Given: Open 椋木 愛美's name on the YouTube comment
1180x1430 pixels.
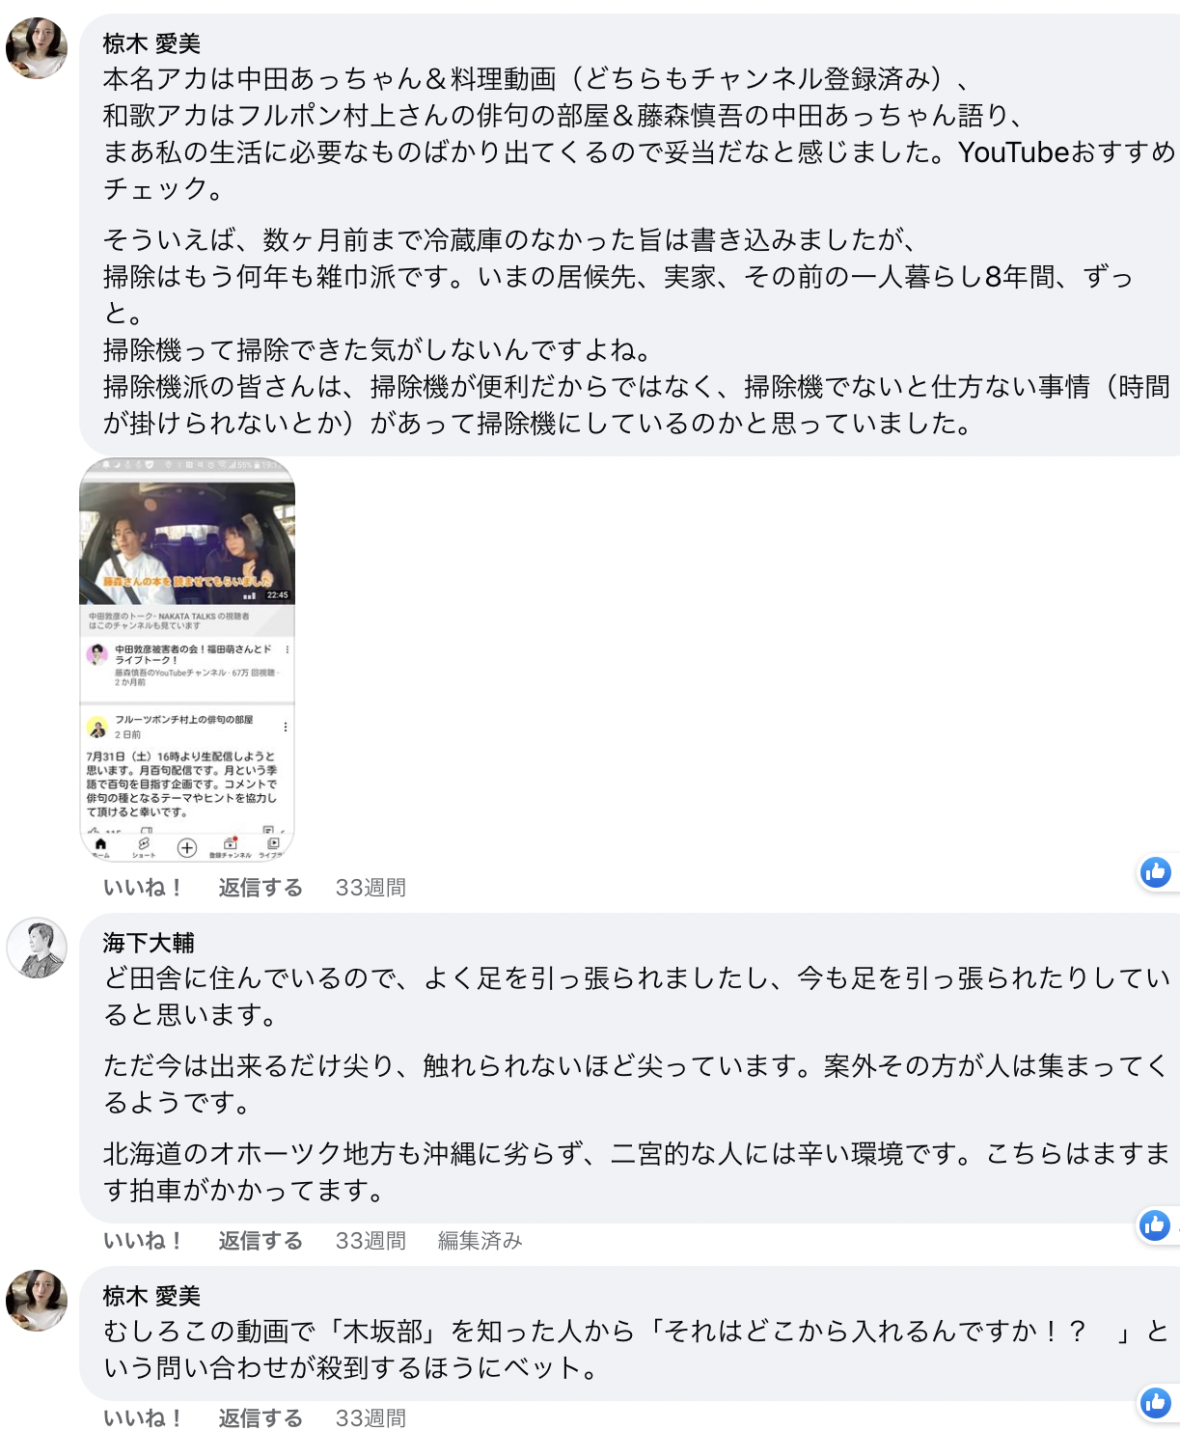Looking at the screenshot, I should pyautogui.click(x=151, y=43).
